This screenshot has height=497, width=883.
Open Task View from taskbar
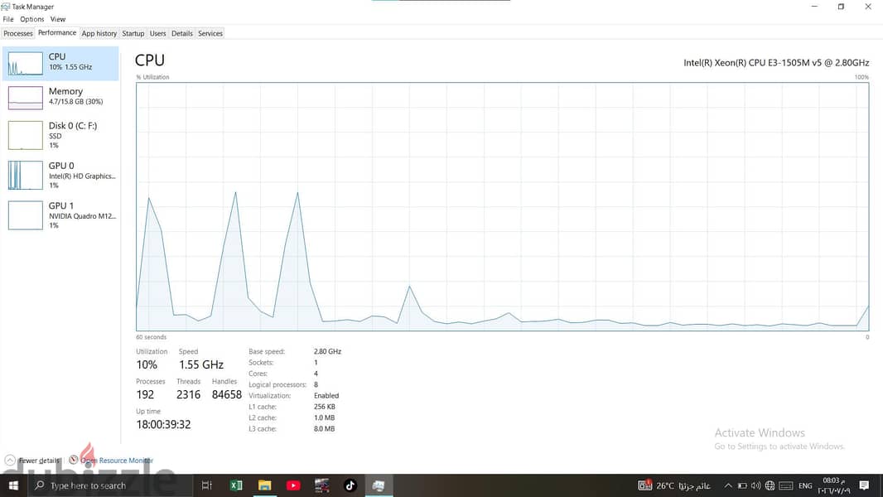point(207,485)
